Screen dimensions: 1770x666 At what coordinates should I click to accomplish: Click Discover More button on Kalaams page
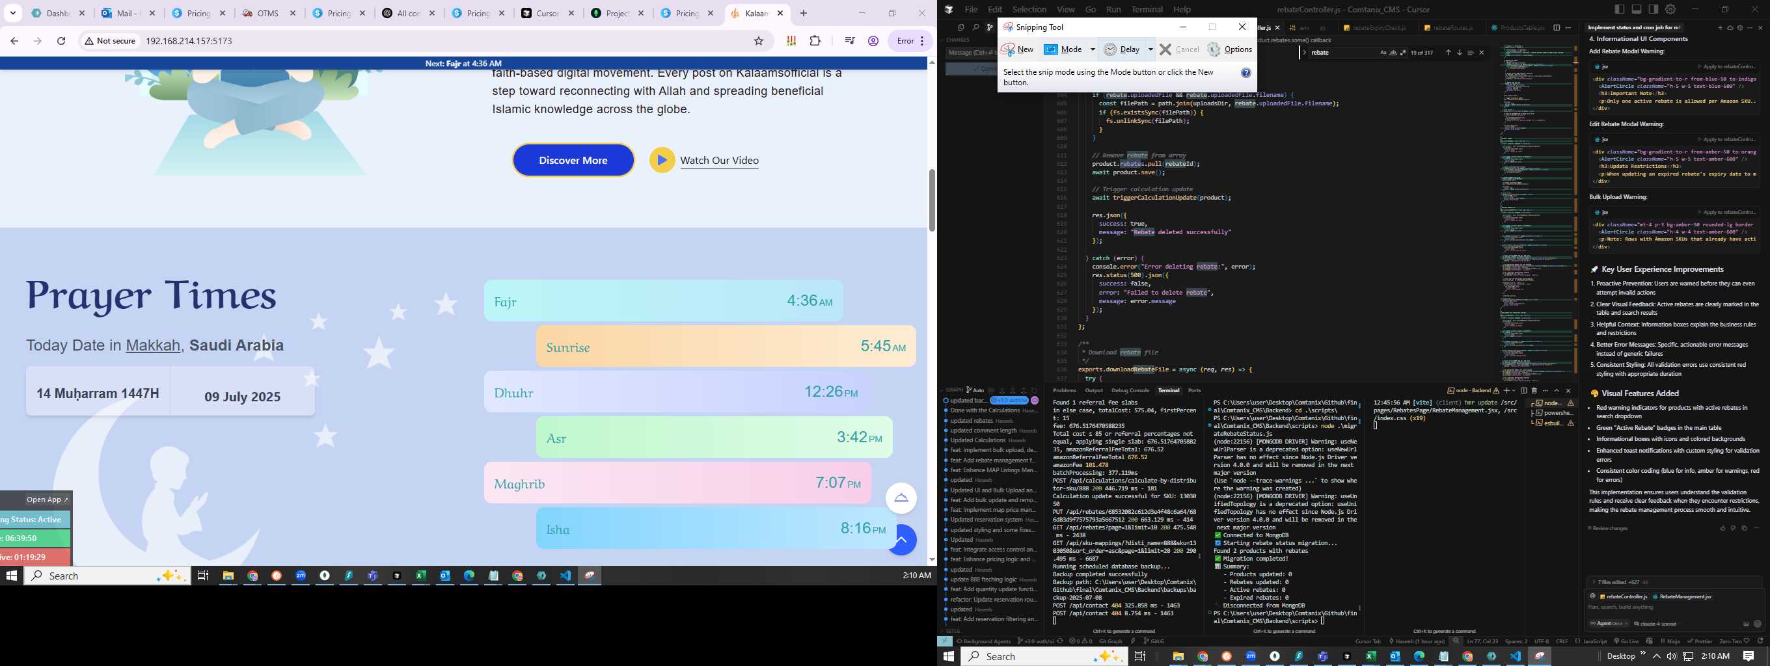click(573, 160)
